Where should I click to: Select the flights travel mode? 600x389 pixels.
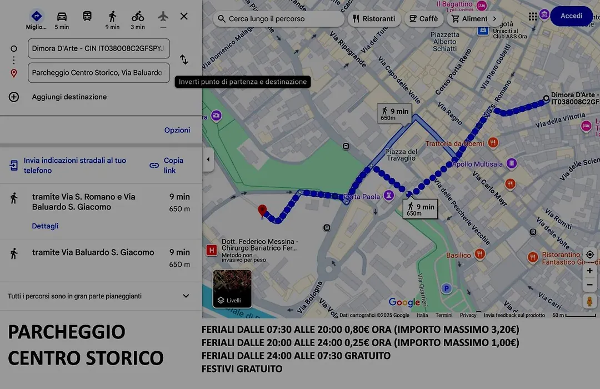pyautogui.click(x=163, y=16)
